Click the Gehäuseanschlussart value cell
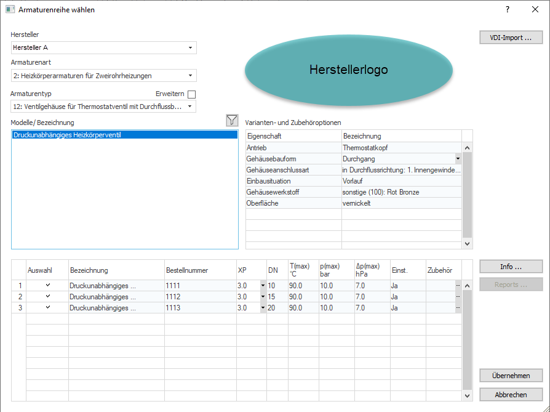Image resolution: width=550 pixels, height=412 pixels. coord(402,170)
